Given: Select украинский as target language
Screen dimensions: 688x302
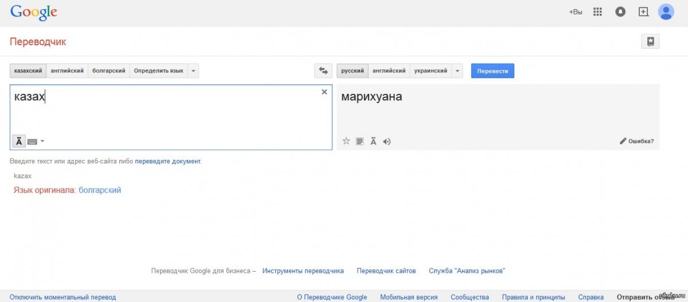Looking at the screenshot, I should 431,70.
